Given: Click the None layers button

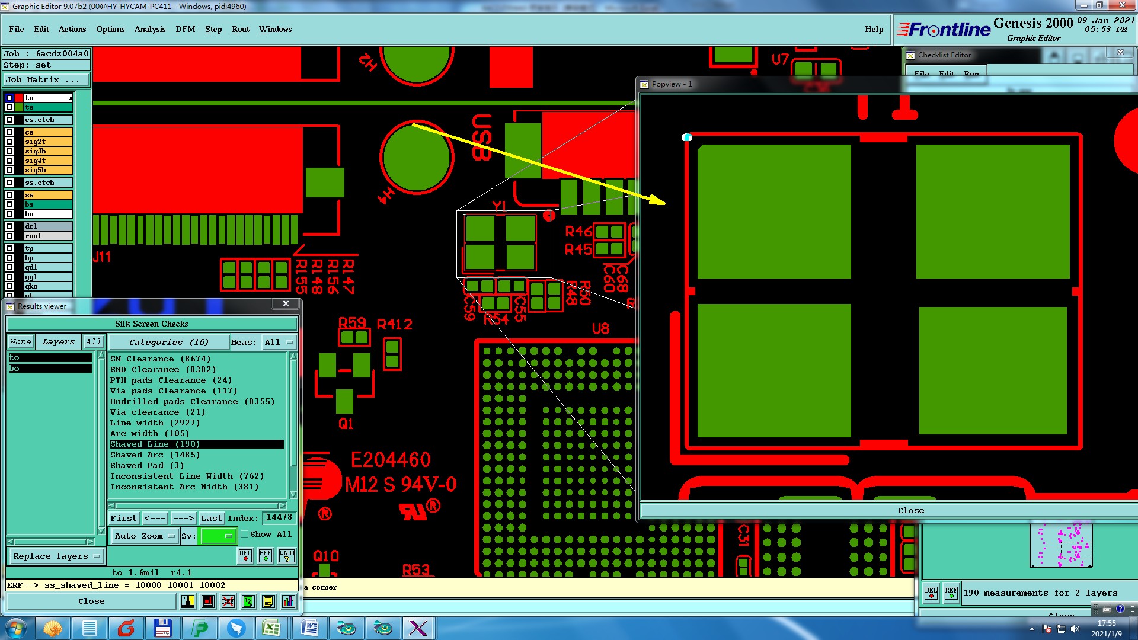Looking at the screenshot, I should 20,342.
